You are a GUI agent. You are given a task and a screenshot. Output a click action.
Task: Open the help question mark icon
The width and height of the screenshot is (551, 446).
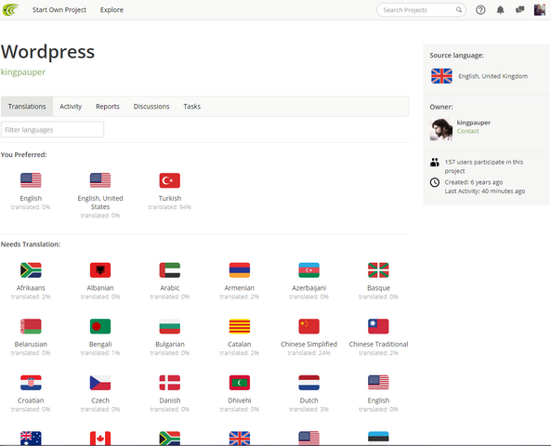click(x=480, y=10)
